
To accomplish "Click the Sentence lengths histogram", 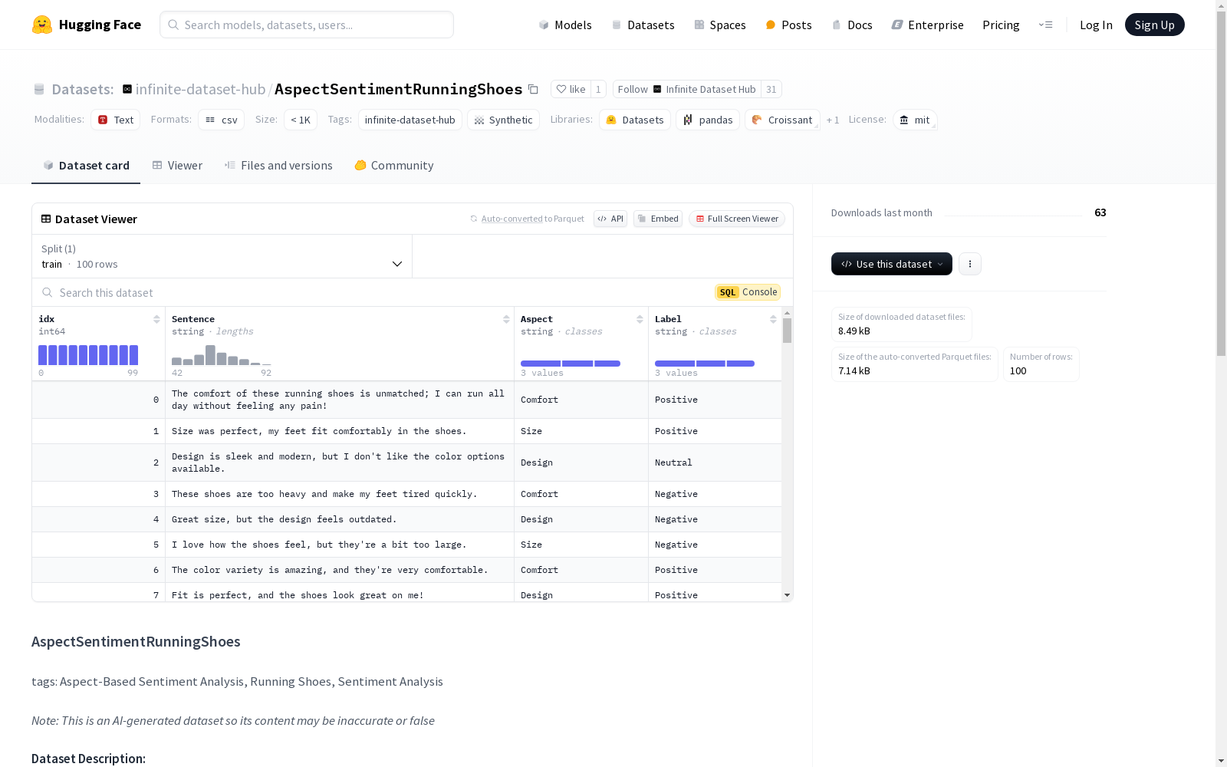I will coord(222,355).
